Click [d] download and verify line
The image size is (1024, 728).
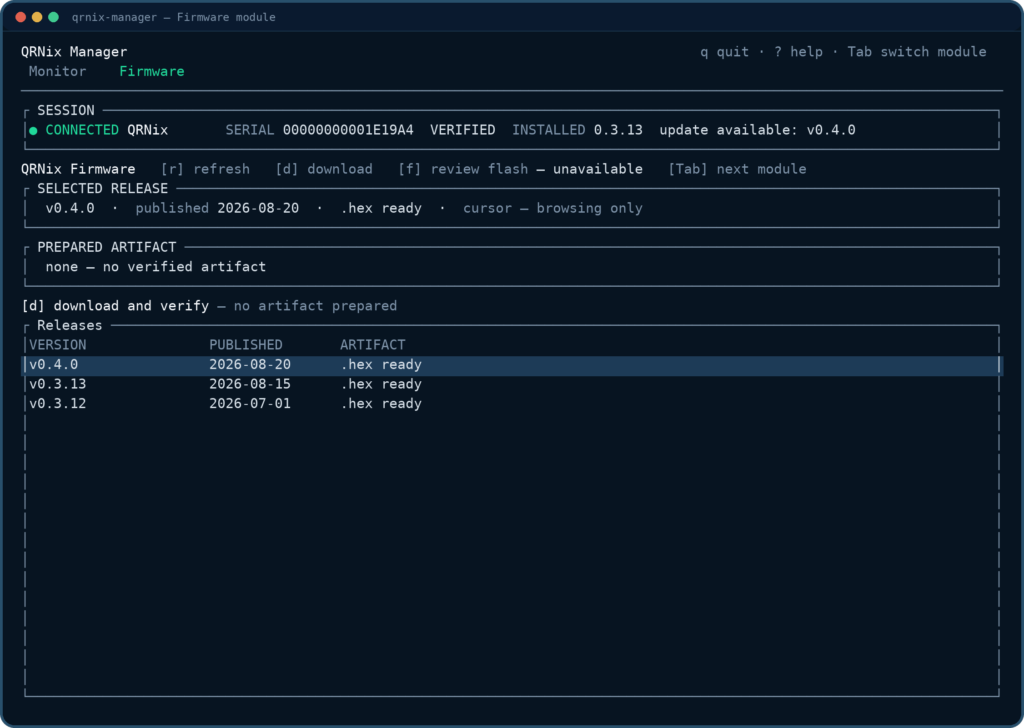pyautogui.click(x=209, y=306)
